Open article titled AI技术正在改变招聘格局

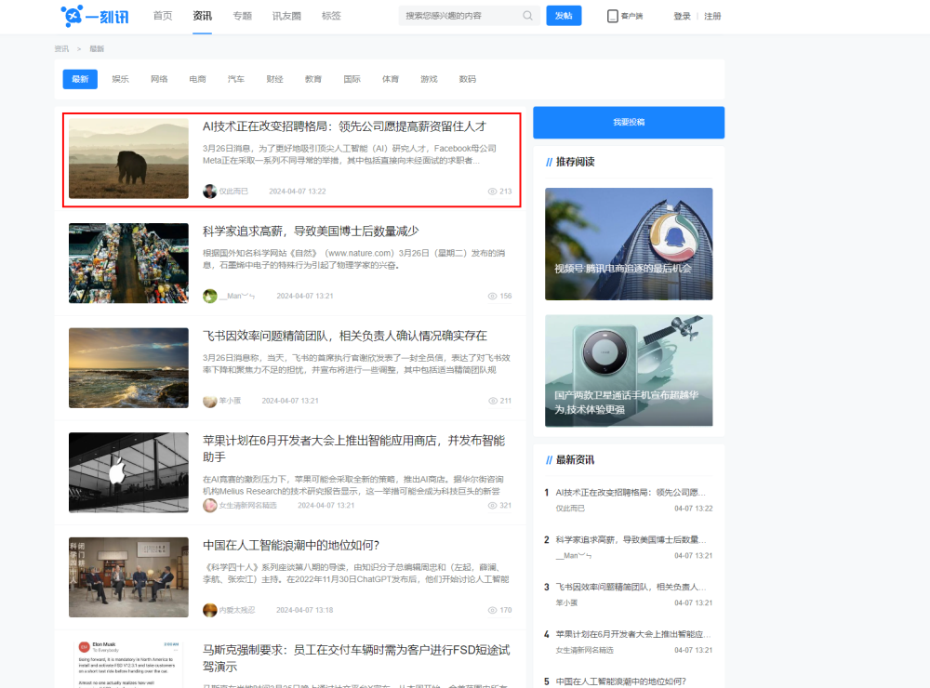click(344, 126)
